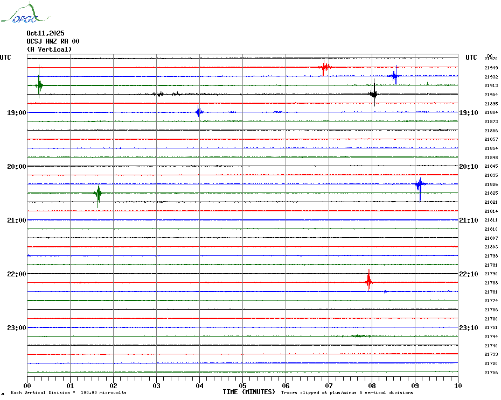Click DC value 21766
This screenshot has width=501, height=400.
point(491,310)
